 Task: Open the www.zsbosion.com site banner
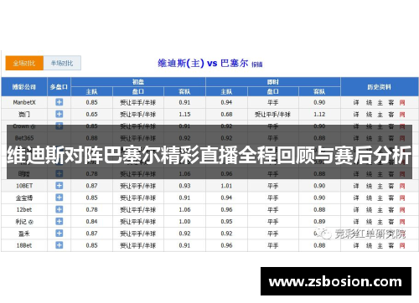click(x=336, y=281)
